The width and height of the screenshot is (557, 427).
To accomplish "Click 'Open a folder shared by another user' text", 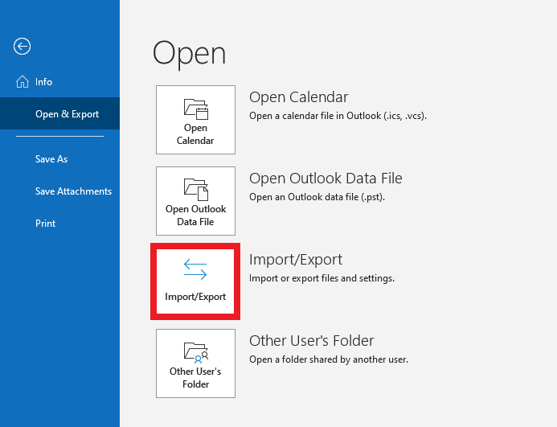I will coord(329,359).
